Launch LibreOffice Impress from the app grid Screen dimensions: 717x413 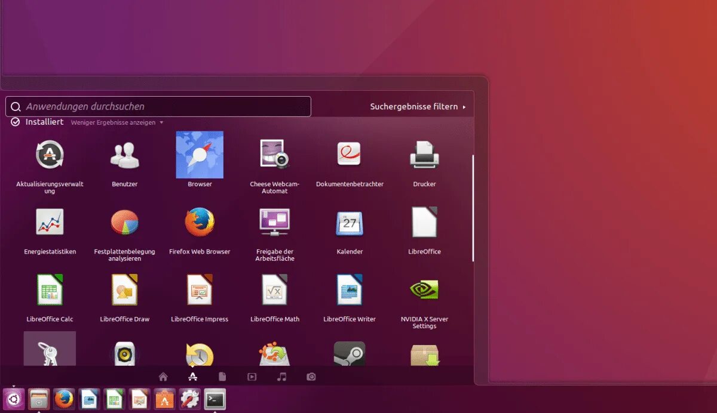[x=200, y=290]
